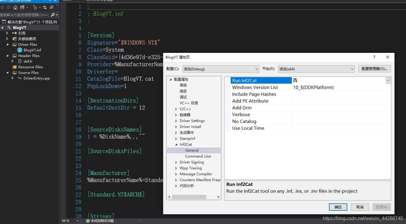Click the Forward navigation arrow in Solution Explorer
Screen dimensions: 406x224
9,7
